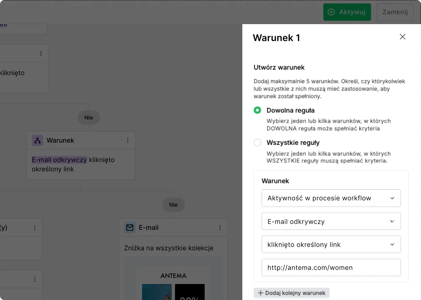Open the E-mail odkrywczy dropdown
This screenshot has width=421, height=300.
tap(331, 221)
